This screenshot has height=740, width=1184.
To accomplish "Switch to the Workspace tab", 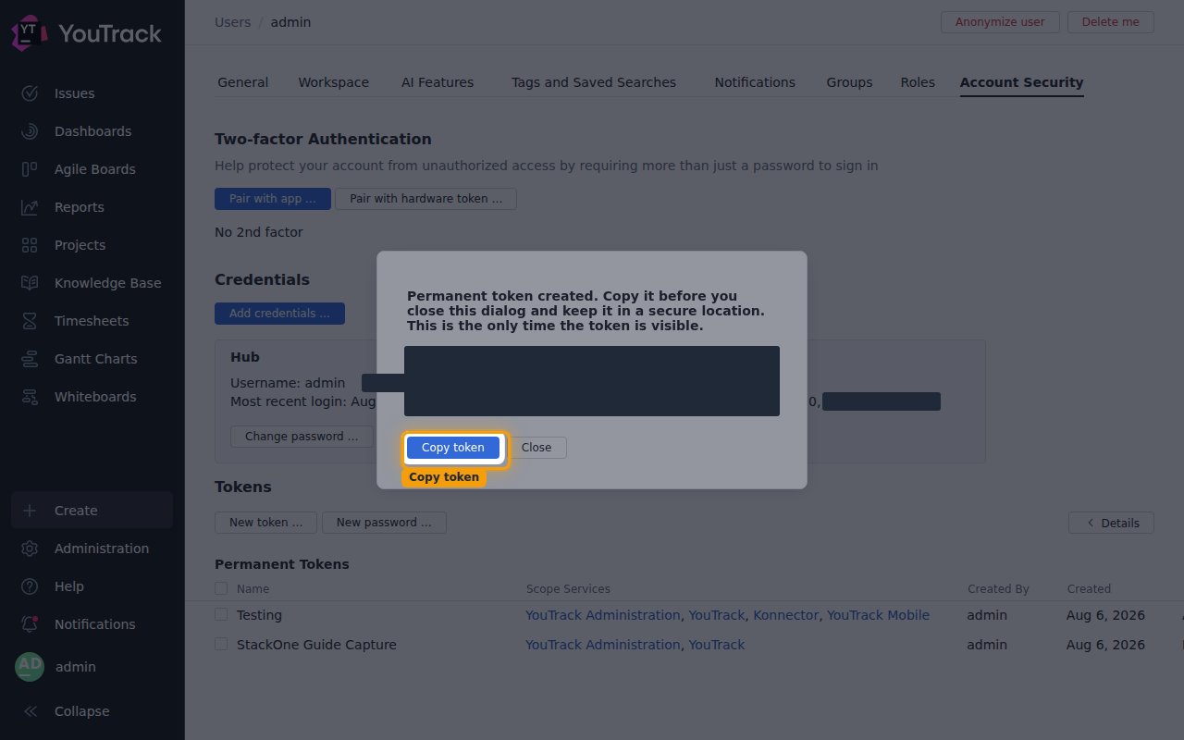I will tap(333, 82).
